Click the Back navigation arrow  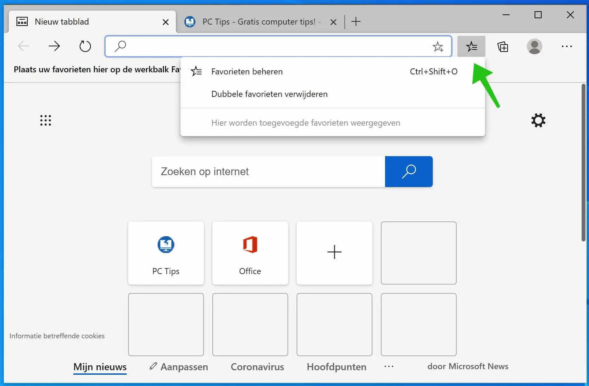24,46
